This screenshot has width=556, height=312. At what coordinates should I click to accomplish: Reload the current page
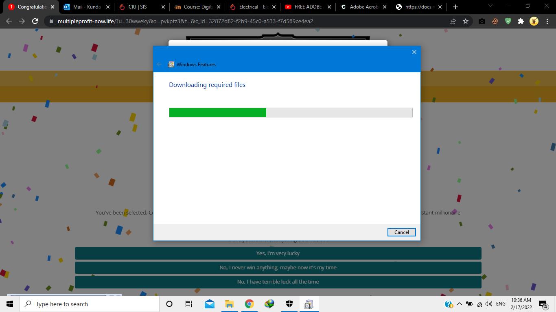(35, 21)
